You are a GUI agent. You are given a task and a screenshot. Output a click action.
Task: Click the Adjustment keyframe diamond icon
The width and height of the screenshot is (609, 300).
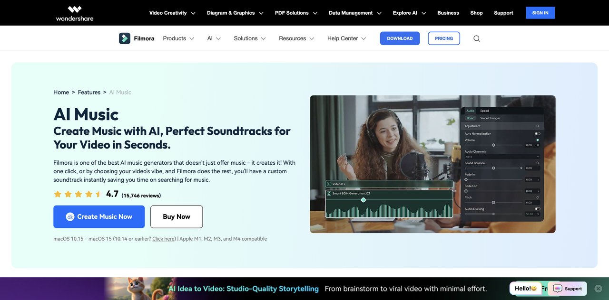coord(537,125)
